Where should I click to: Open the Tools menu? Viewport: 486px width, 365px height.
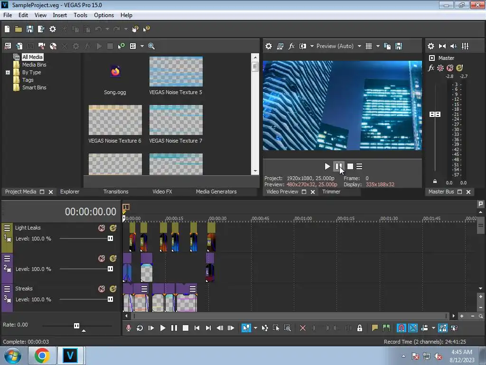click(x=80, y=15)
